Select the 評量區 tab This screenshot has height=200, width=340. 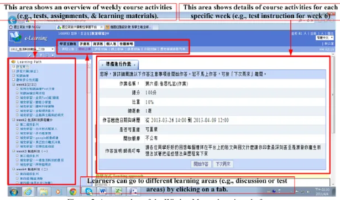[85, 44]
